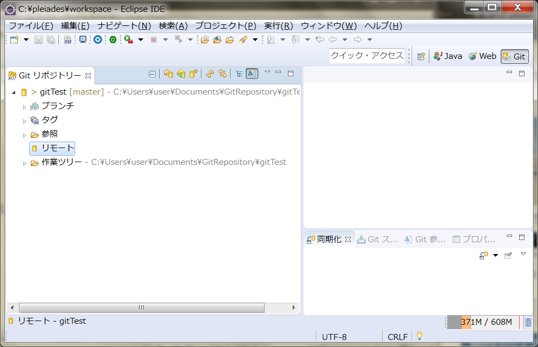Click the Save toolbar icon
Viewport: 538px width, 347px height.
pyautogui.click(x=38, y=40)
